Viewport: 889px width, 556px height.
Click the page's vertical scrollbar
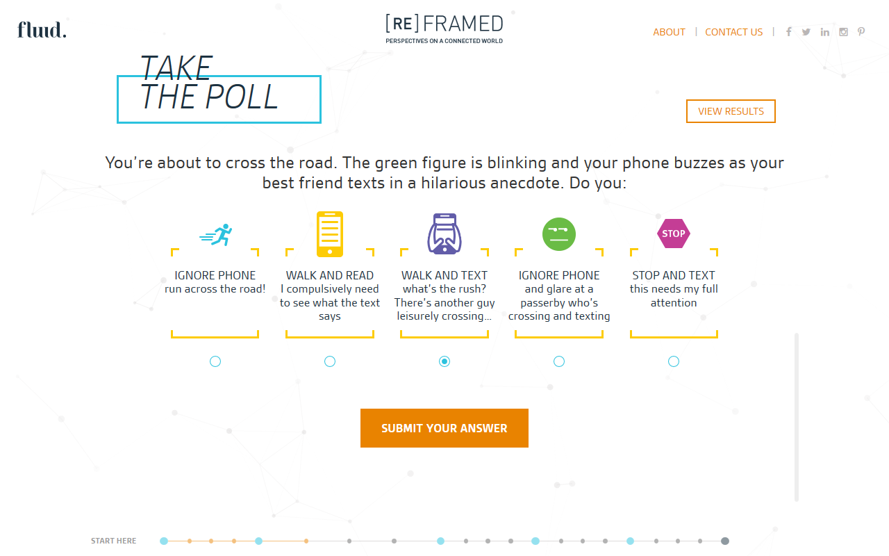tap(797, 417)
